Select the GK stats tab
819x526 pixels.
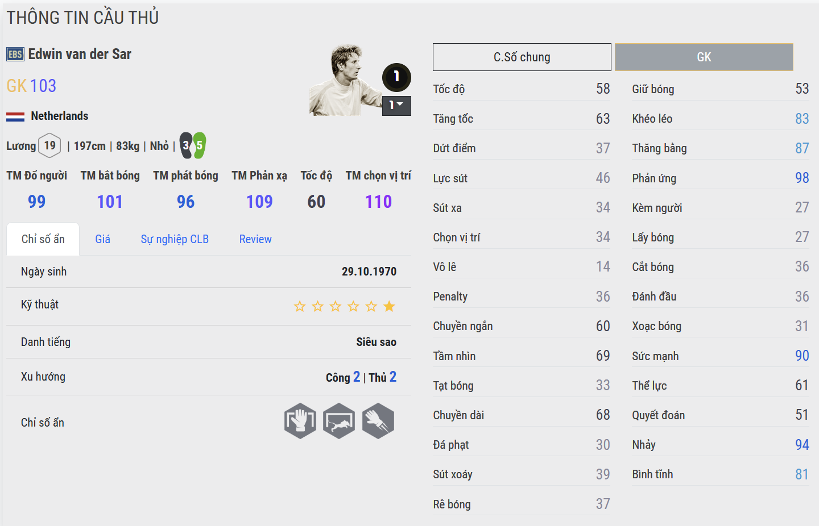pos(704,57)
